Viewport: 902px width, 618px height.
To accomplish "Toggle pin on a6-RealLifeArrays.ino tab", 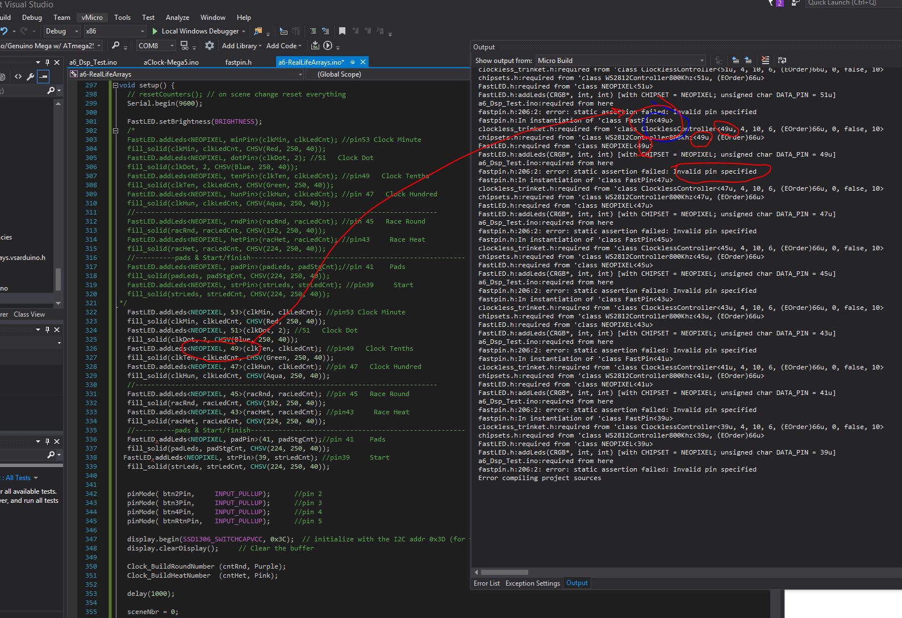I will coord(353,62).
